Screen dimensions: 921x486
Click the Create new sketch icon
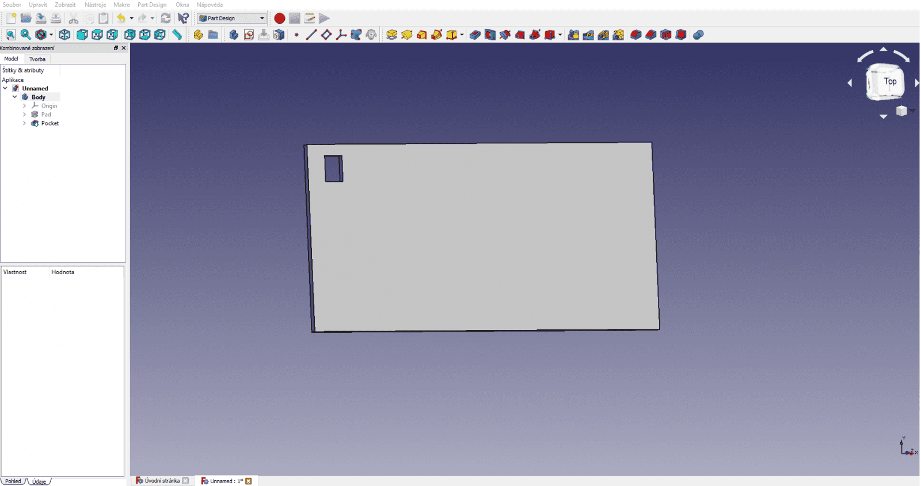pyautogui.click(x=249, y=35)
